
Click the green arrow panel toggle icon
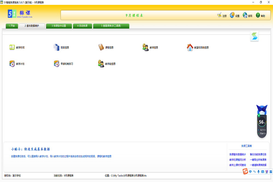tap(254, 36)
